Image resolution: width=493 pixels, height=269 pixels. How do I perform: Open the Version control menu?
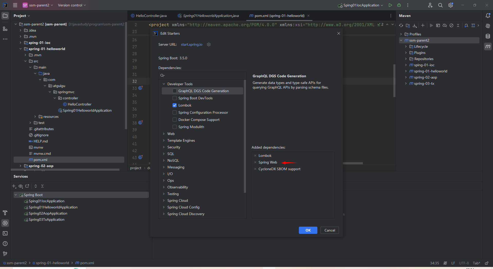point(72,5)
